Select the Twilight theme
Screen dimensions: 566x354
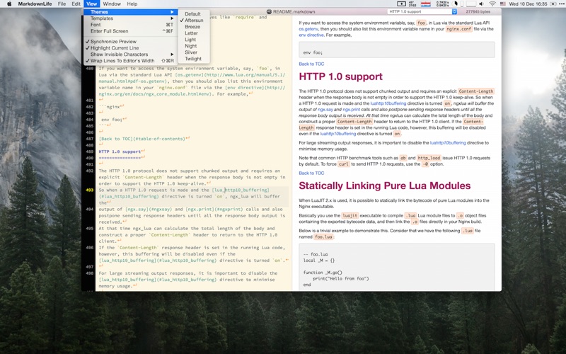(x=192, y=59)
